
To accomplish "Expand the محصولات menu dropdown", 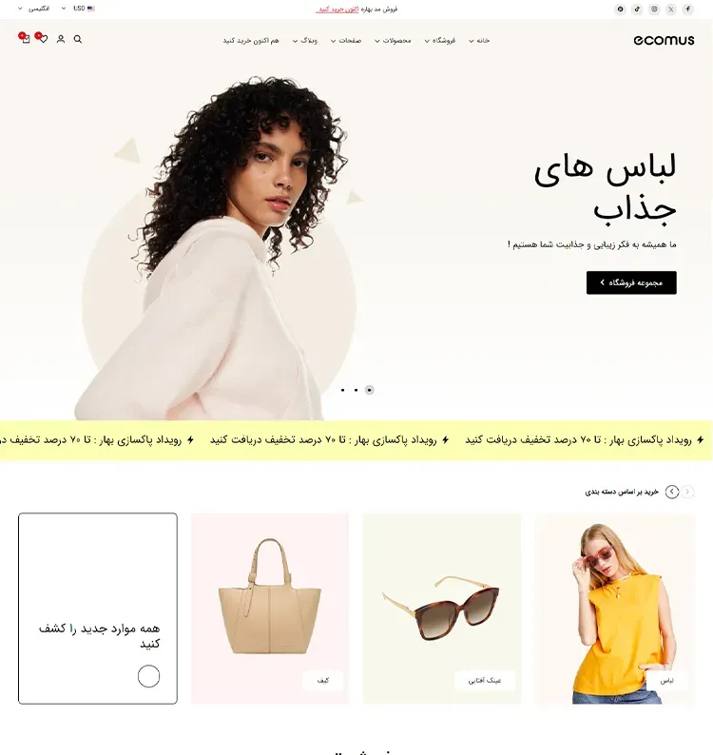I will [x=393, y=41].
